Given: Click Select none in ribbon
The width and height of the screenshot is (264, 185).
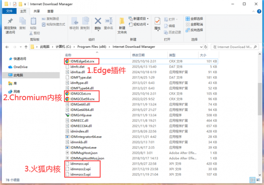Looking at the screenshot, I should pos(194,24).
